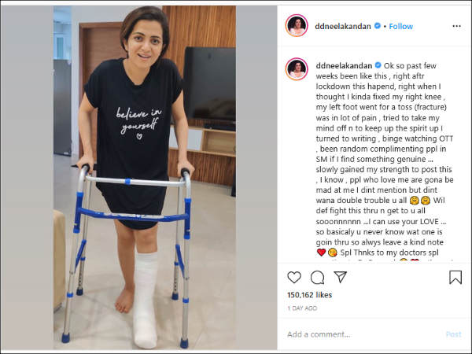Click the hugging face emojis in caption
The height and width of the screenshot is (354, 472).
[420, 201]
